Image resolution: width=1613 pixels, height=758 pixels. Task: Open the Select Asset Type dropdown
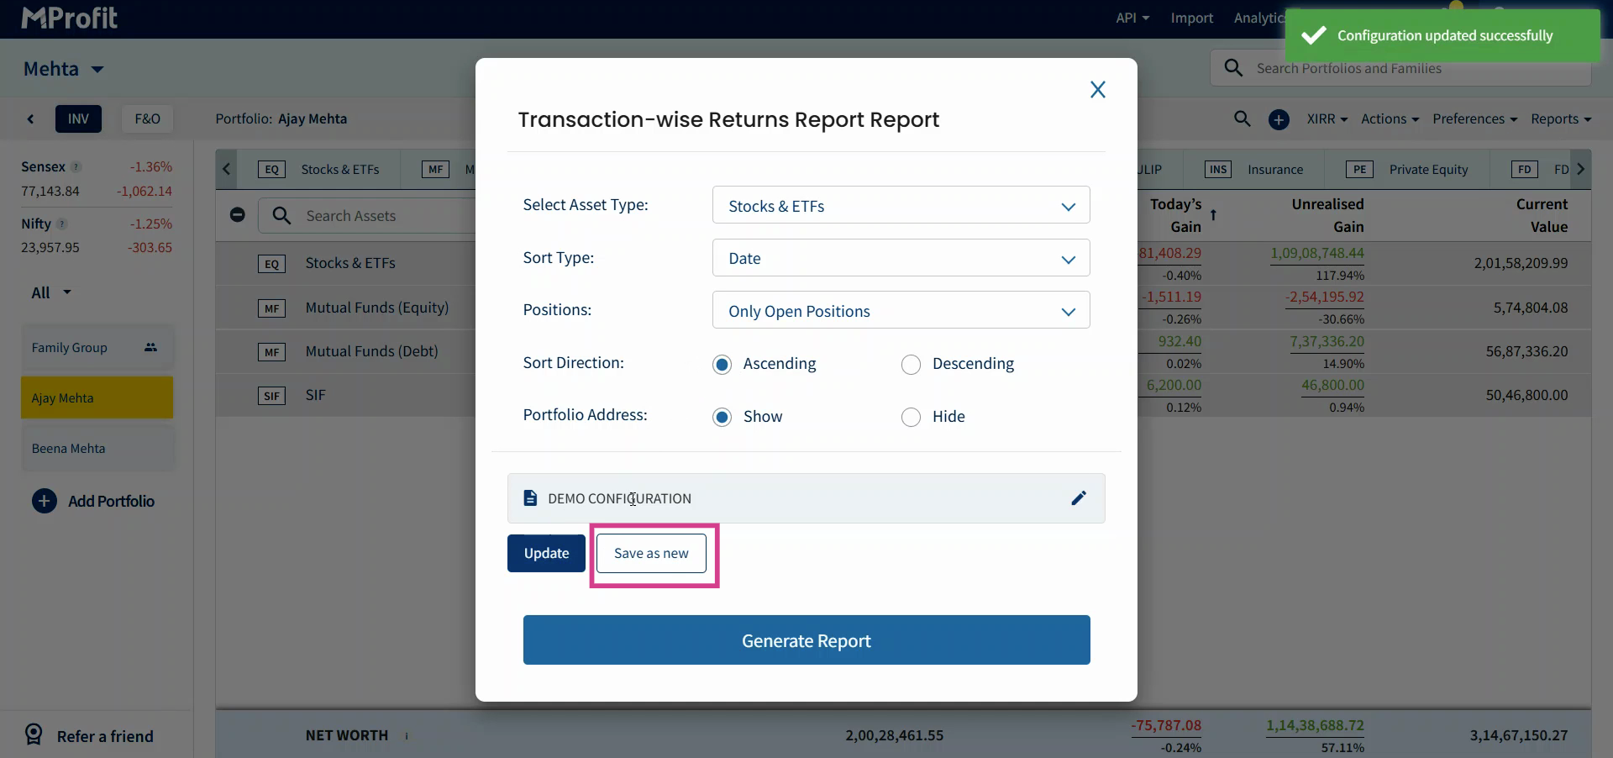click(901, 206)
